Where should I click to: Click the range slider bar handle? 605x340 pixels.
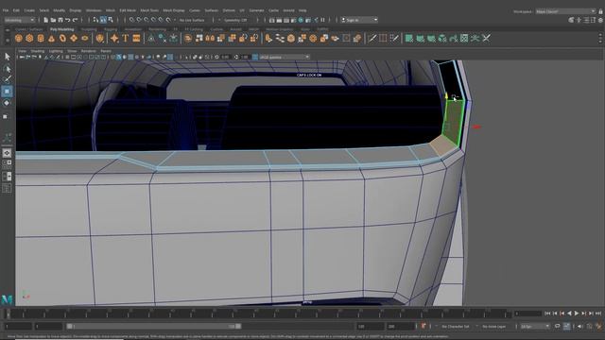pos(153,326)
